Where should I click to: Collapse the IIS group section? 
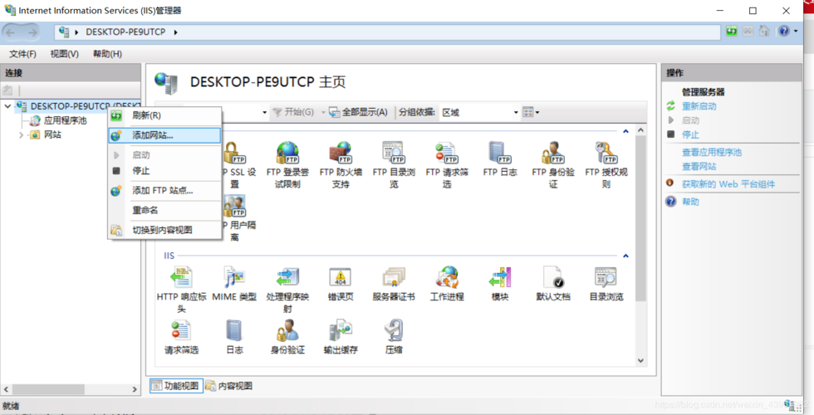[x=625, y=256]
